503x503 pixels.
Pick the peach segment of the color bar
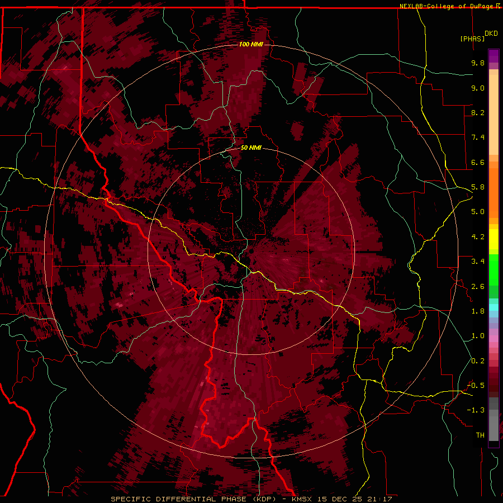[x=493, y=115]
